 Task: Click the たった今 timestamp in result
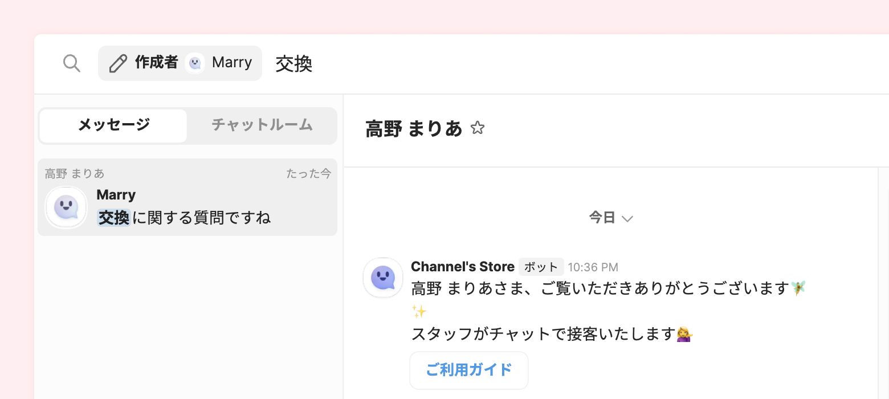tap(308, 174)
